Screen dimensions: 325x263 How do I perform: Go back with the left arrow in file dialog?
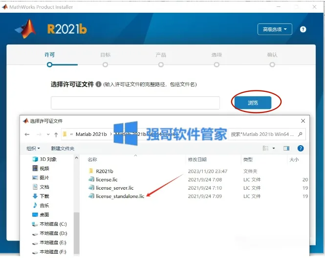tap(27, 134)
